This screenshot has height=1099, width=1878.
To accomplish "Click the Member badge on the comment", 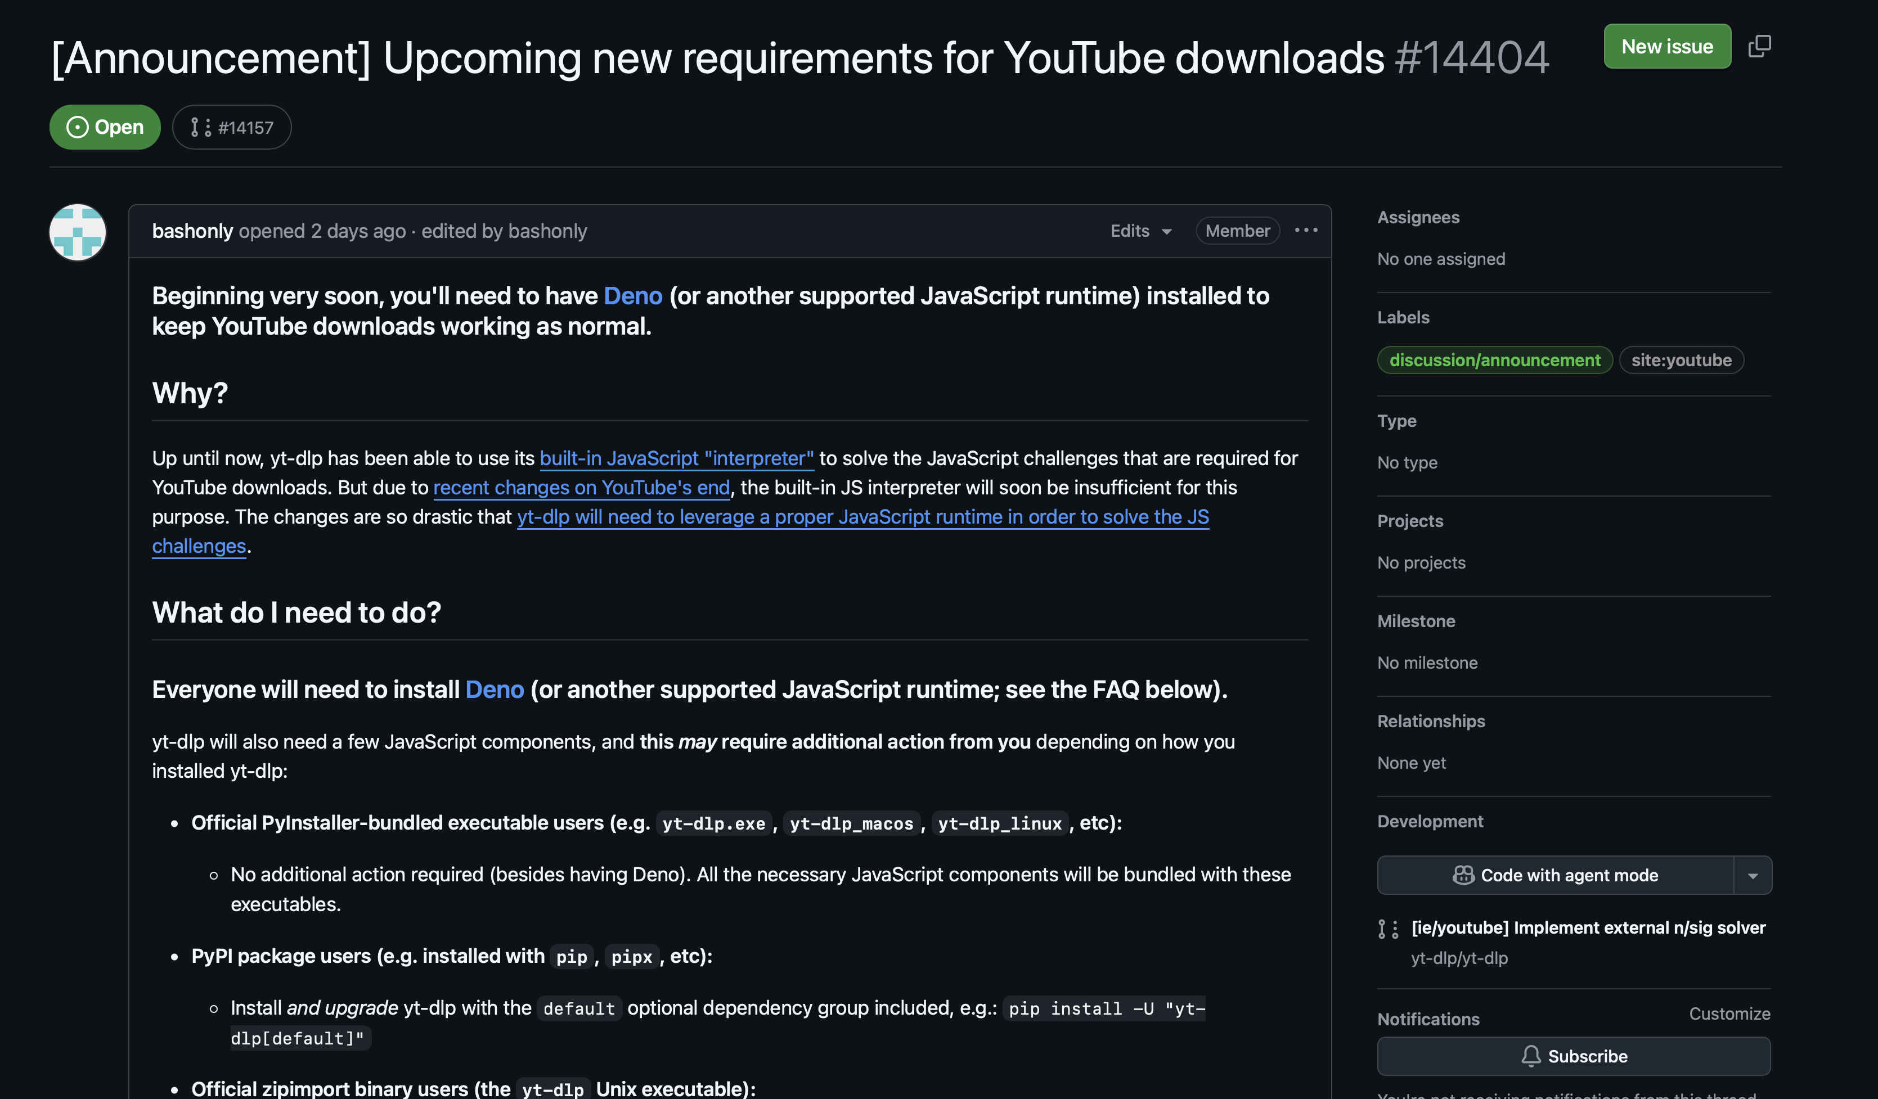I will [x=1237, y=231].
